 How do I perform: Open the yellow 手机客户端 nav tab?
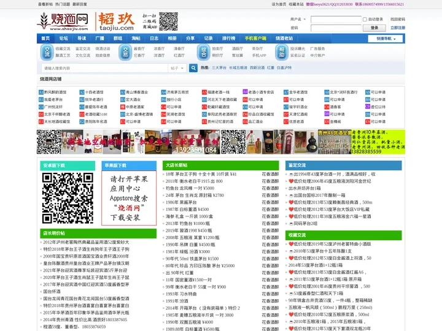(255, 38)
